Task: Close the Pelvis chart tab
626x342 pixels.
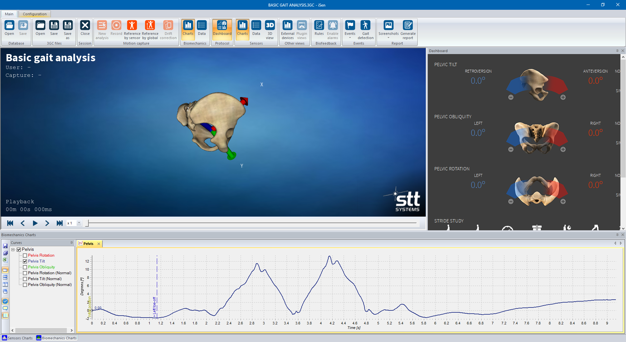Action: click(x=99, y=244)
